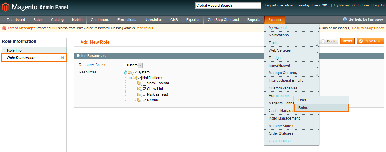The width and height of the screenshot is (386, 152).
Task: Open the Sales menu
Action: [x=38, y=20]
